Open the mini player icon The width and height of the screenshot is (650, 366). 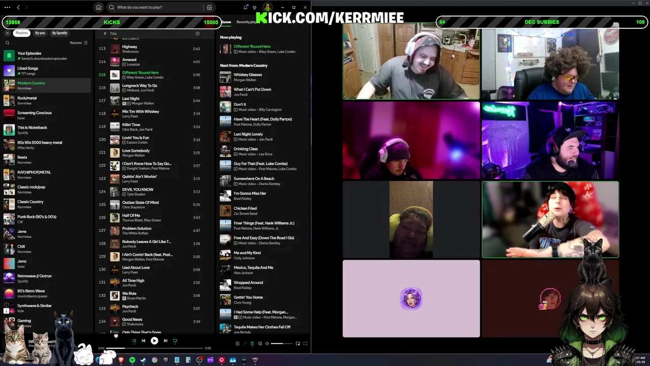298,344
